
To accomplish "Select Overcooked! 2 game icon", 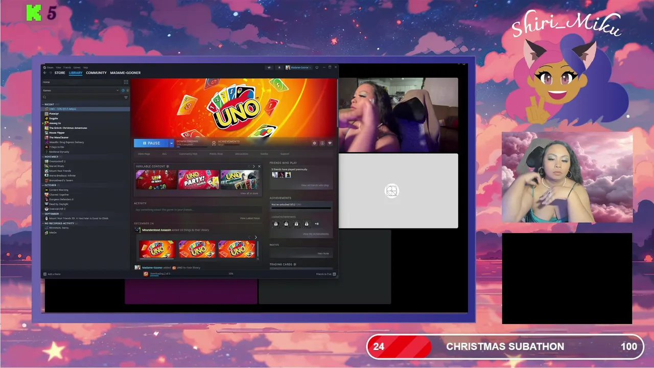I will [x=46, y=161].
